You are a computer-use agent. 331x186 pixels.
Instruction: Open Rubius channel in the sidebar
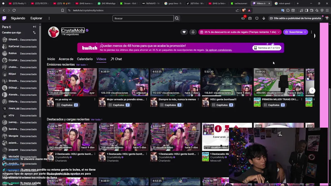click(21, 53)
